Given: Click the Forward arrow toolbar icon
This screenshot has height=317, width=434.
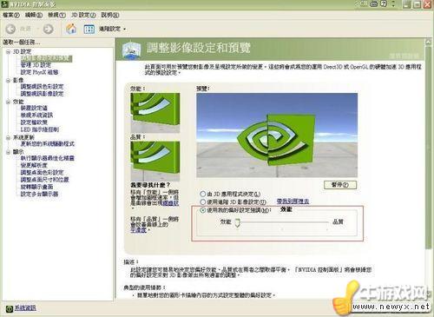Looking at the screenshot, I should [x=48, y=29].
